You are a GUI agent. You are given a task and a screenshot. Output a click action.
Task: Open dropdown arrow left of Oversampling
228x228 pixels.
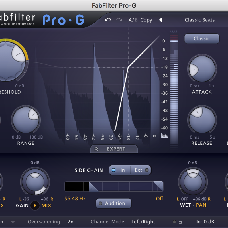(13, 222)
